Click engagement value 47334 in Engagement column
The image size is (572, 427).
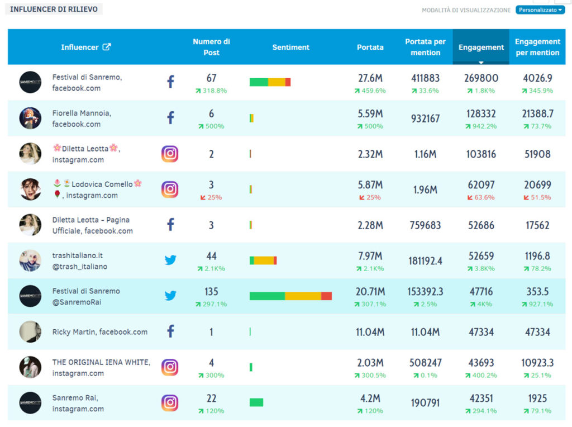[481, 332]
